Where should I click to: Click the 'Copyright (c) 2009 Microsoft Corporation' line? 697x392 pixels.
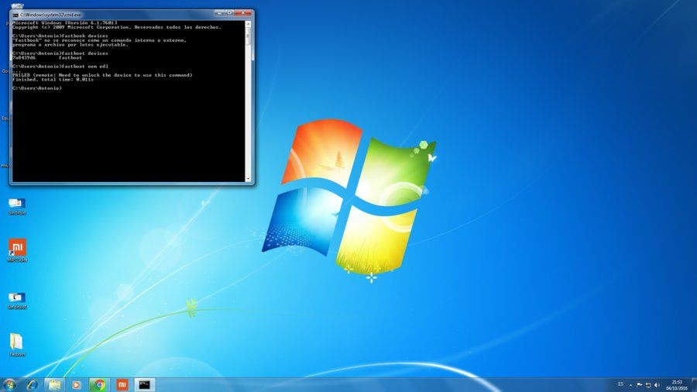[x=117, y=27]
